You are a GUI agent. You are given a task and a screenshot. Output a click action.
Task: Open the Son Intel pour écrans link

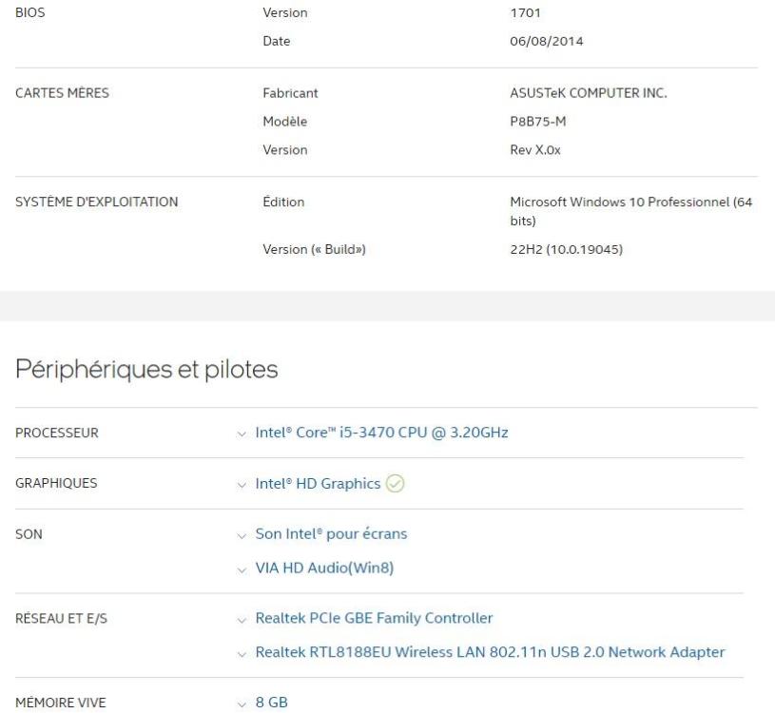click(x=331, y=533)
